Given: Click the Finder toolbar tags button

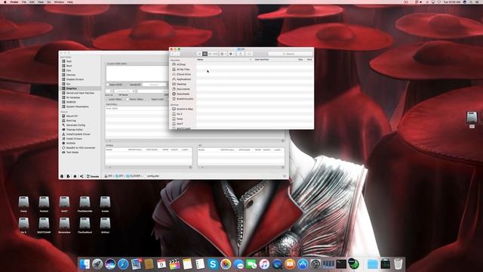Looking at the screenshot, I should (x=249, y=54).
